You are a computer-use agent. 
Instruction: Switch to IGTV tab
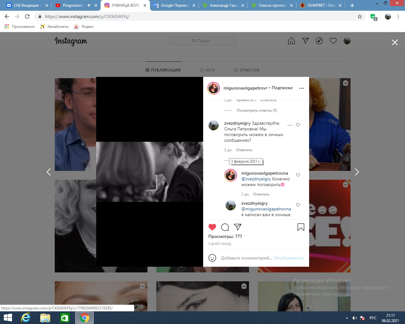point(208,70)
